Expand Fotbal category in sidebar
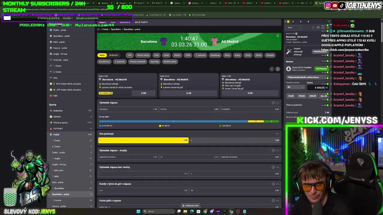 point(71,134)
